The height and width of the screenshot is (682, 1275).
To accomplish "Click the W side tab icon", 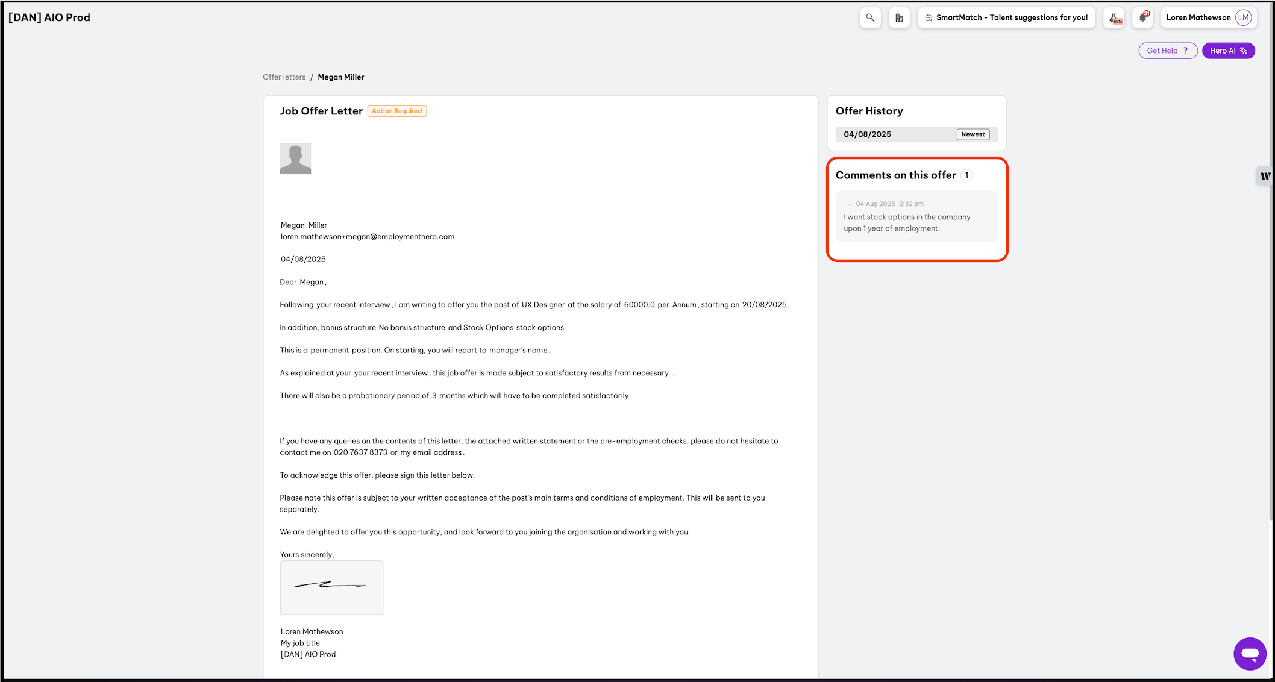I will 1265,176.
